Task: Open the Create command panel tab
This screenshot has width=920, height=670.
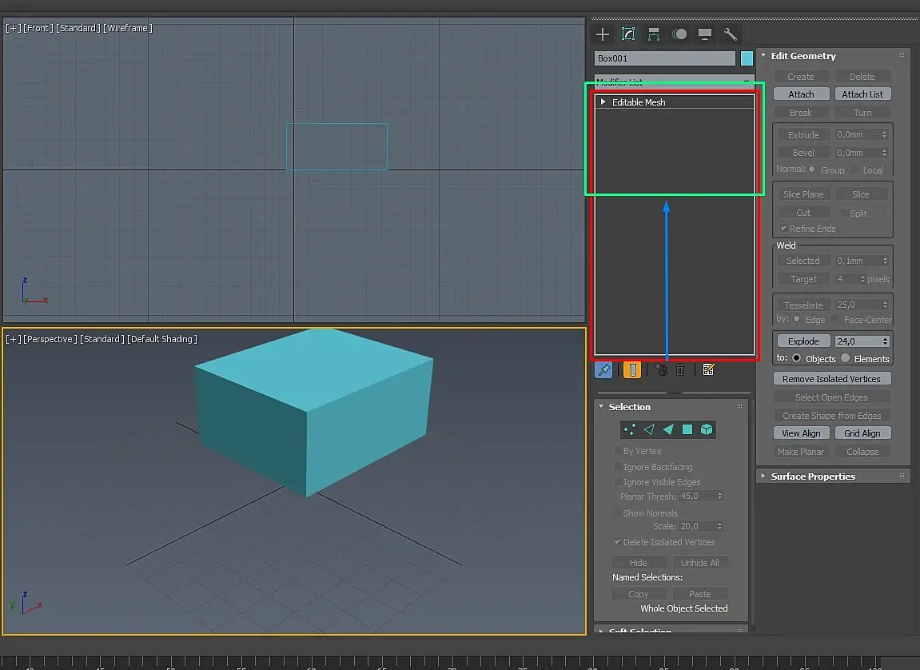Action: (x=603, y=34)
